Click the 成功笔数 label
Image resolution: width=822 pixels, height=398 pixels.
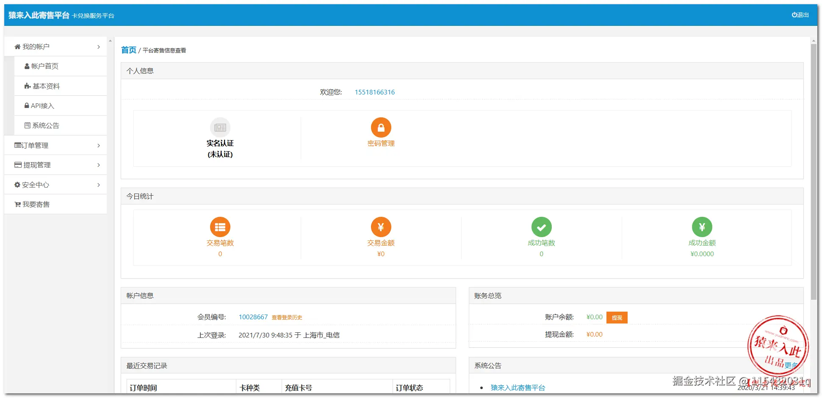click(542, 243)
